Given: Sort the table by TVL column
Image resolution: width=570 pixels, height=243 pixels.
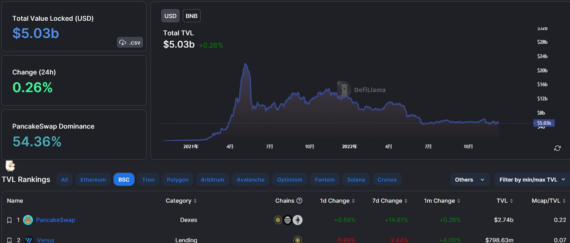Looking at the screenshot, I should click(x=505, y=201).
